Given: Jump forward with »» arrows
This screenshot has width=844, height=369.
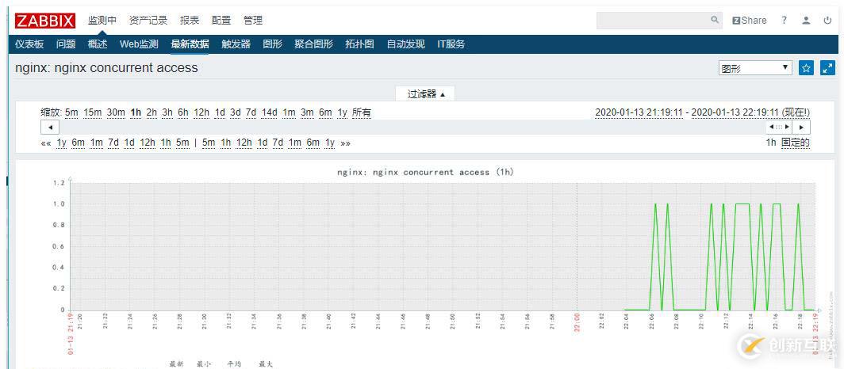Looking at the screenshot, I should (x=345, y=143).
